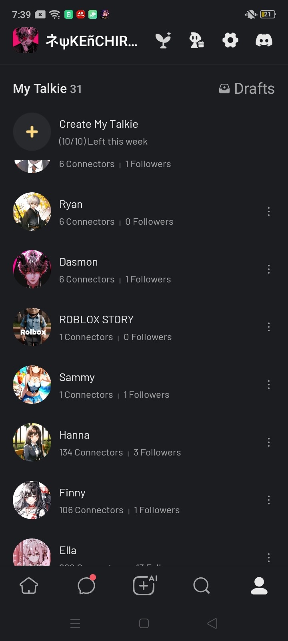Viewport: 288px width, 641px height.
Task: Tap the character gift icon in header
Action: [197, 40]
